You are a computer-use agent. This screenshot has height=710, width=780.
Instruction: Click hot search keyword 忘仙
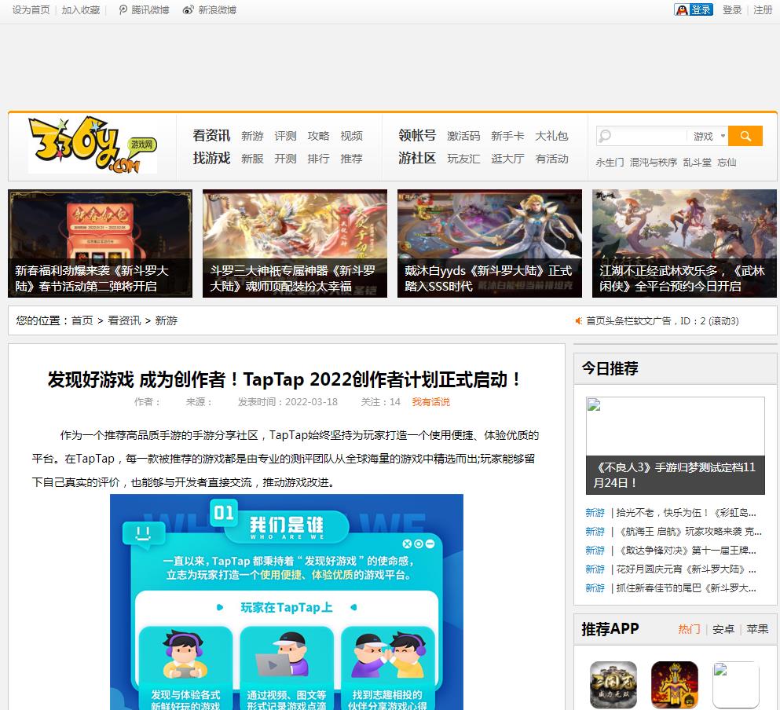coord(727,163)
